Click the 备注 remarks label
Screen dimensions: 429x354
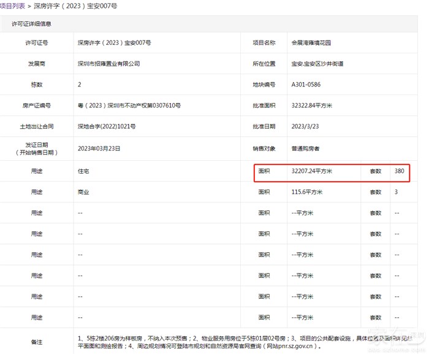37,342
